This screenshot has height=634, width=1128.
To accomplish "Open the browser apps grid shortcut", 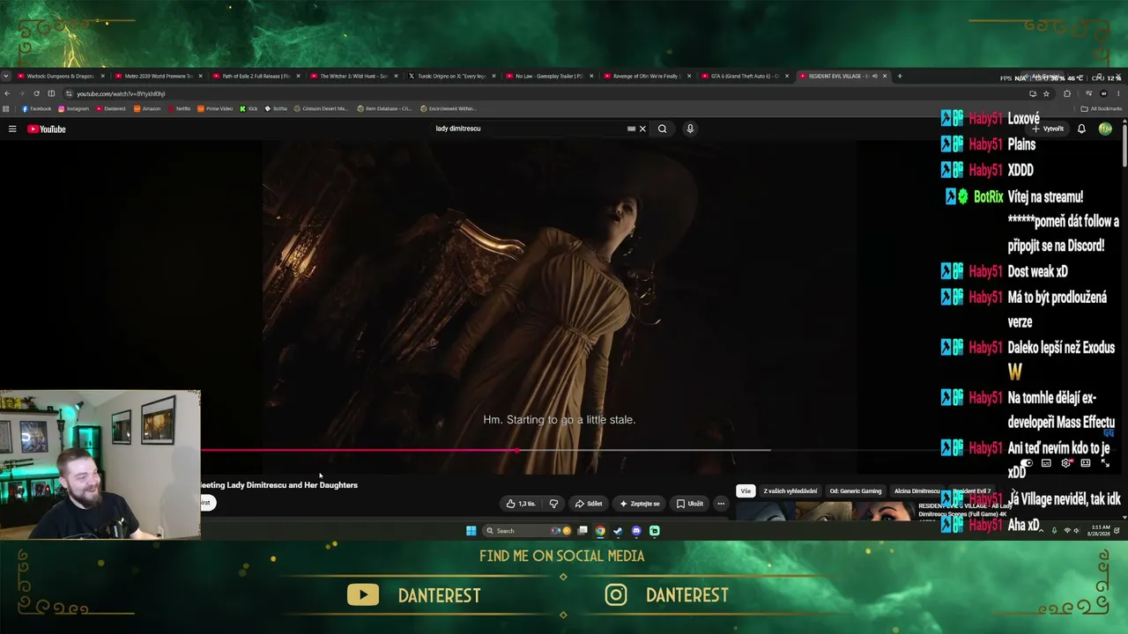I will (6, 109).
